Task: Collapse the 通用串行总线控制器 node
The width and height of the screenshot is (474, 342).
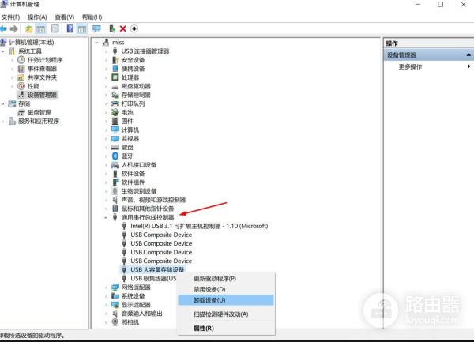Action: (x=107, y=217)
